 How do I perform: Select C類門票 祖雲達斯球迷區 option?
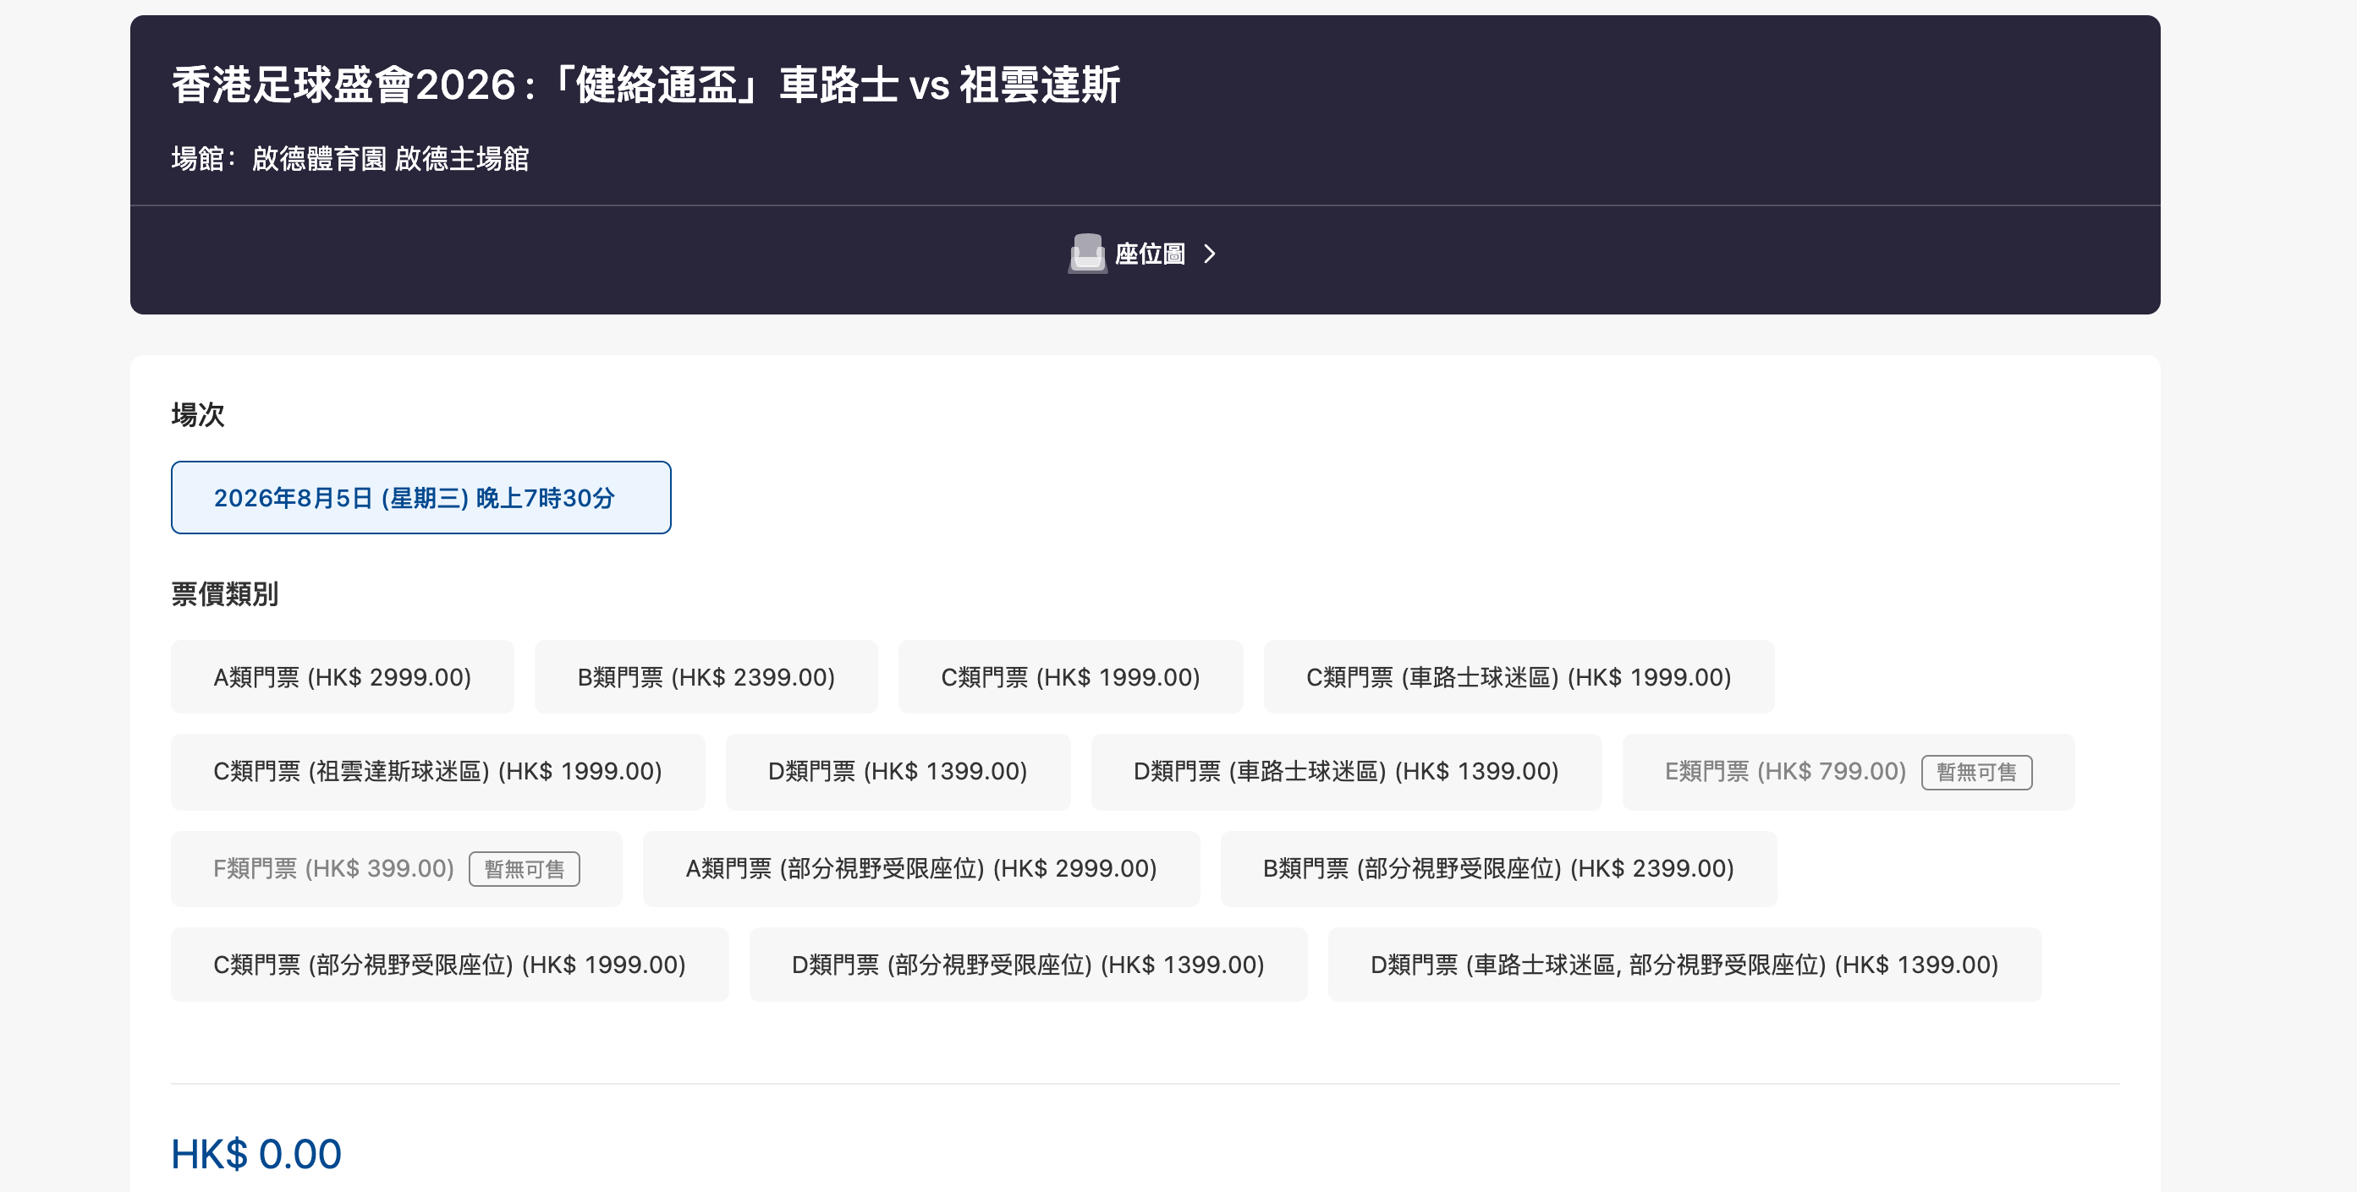click(x=437, y=772)
